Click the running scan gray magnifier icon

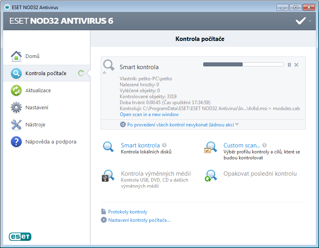pyautogui.click(x=109, y=65)
